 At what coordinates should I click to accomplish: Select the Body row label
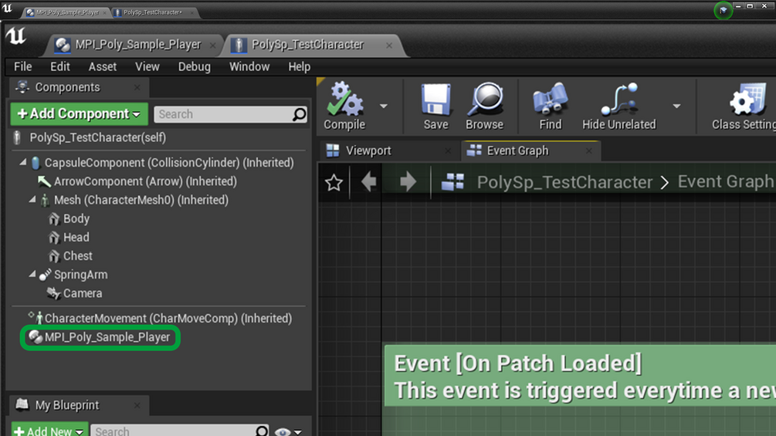click(76, 219)
